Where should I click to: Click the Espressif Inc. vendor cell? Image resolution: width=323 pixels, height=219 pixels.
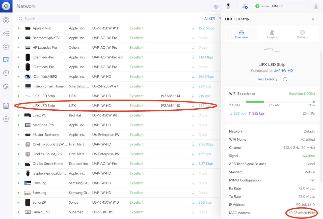[x=79, y=164]
